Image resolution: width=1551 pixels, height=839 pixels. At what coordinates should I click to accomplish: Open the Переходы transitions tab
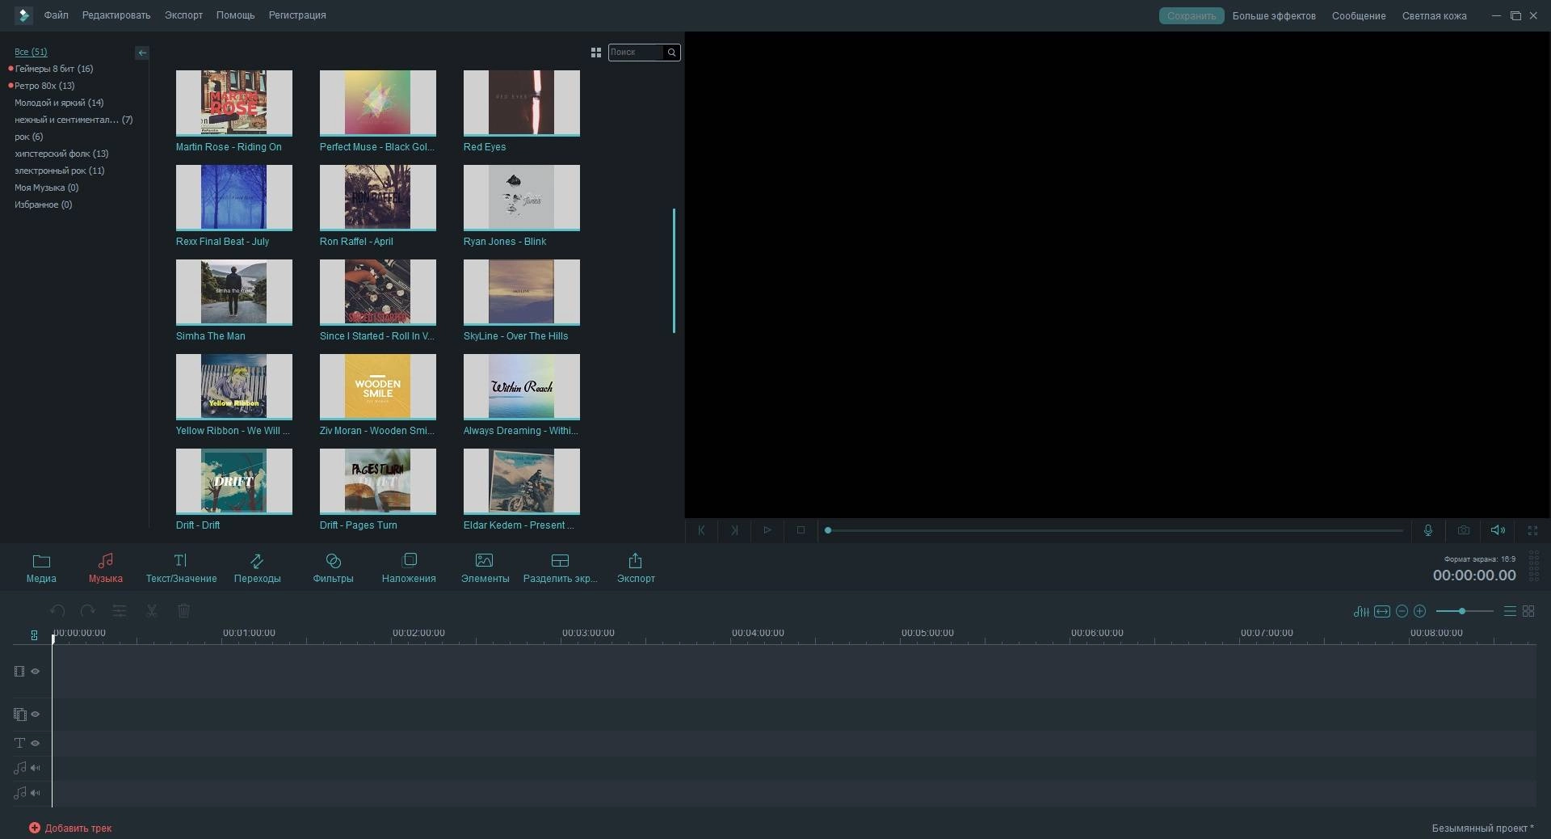257,568
